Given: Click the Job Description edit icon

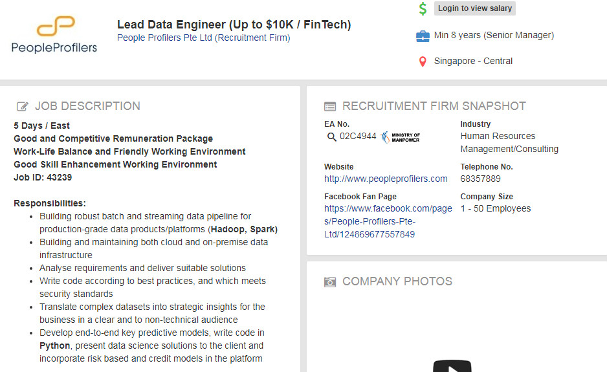Looking at the screenshot, I should tap(23, 107).
